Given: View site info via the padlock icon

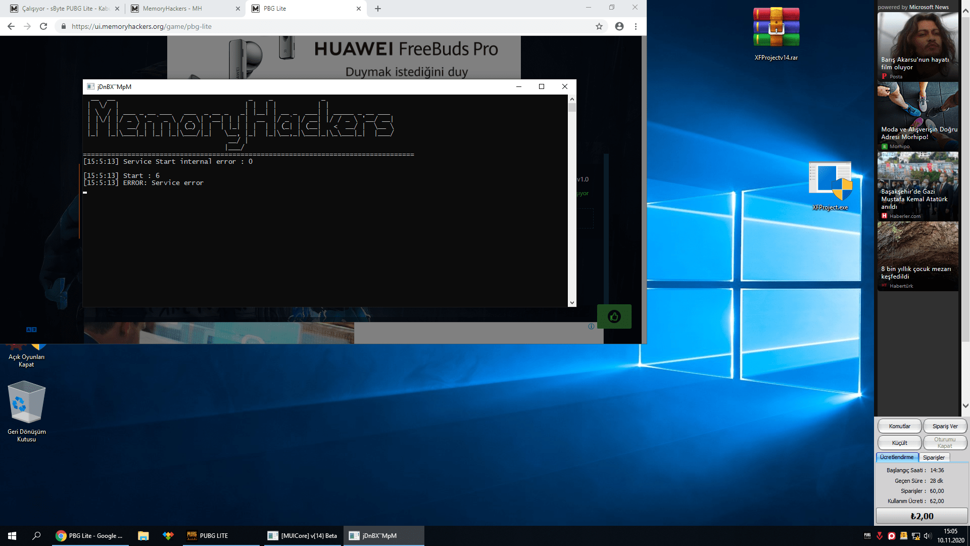Looking at the screenshot, I should click(x=63, y=26).
